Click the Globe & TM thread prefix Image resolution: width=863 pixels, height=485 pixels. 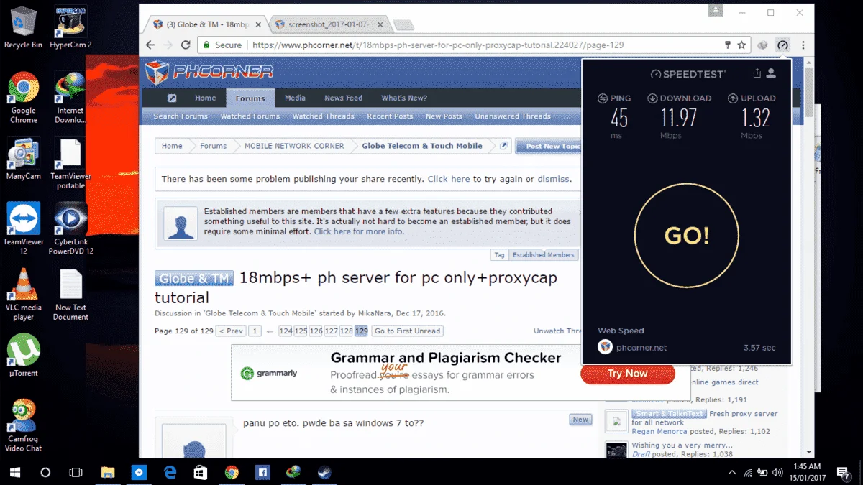click(194, 279)
